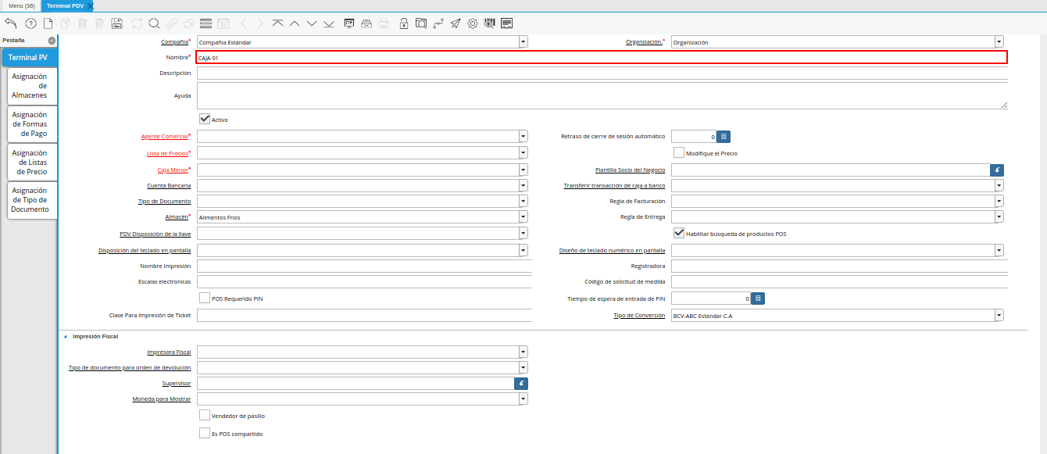Open the product info icon
This screenshot has width=1047, height=454.
490,23
